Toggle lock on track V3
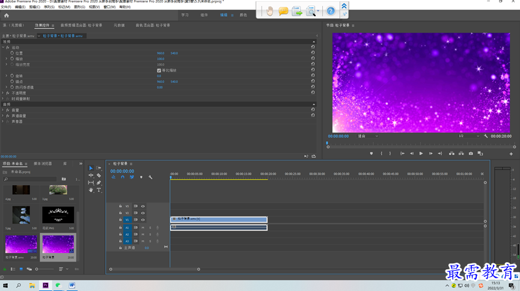This screenshot has height=291, width=520. pos(120,206)
